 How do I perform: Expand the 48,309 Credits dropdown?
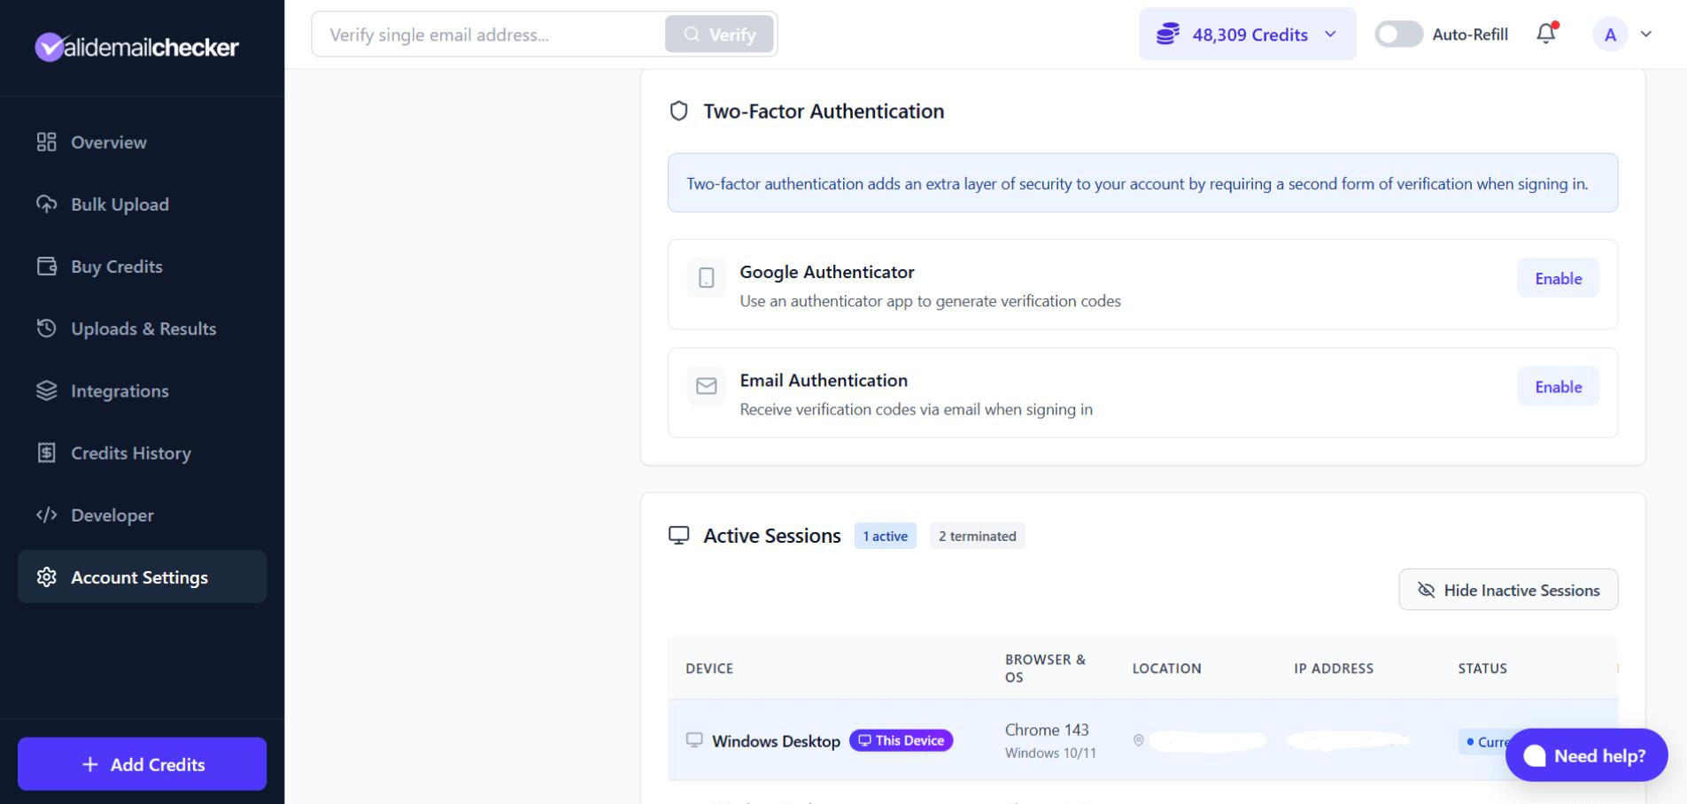[1246, 34]
